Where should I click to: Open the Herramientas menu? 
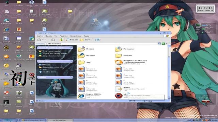click(x=76, y=36)
